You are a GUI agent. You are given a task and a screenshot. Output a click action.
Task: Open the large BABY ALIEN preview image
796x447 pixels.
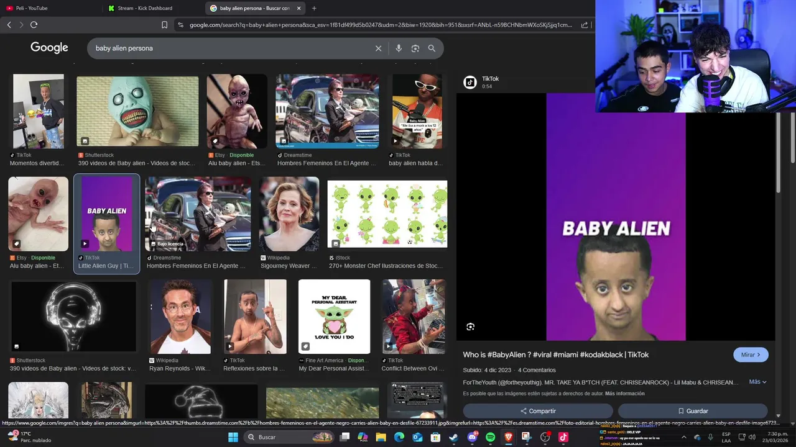click(616, 217)
